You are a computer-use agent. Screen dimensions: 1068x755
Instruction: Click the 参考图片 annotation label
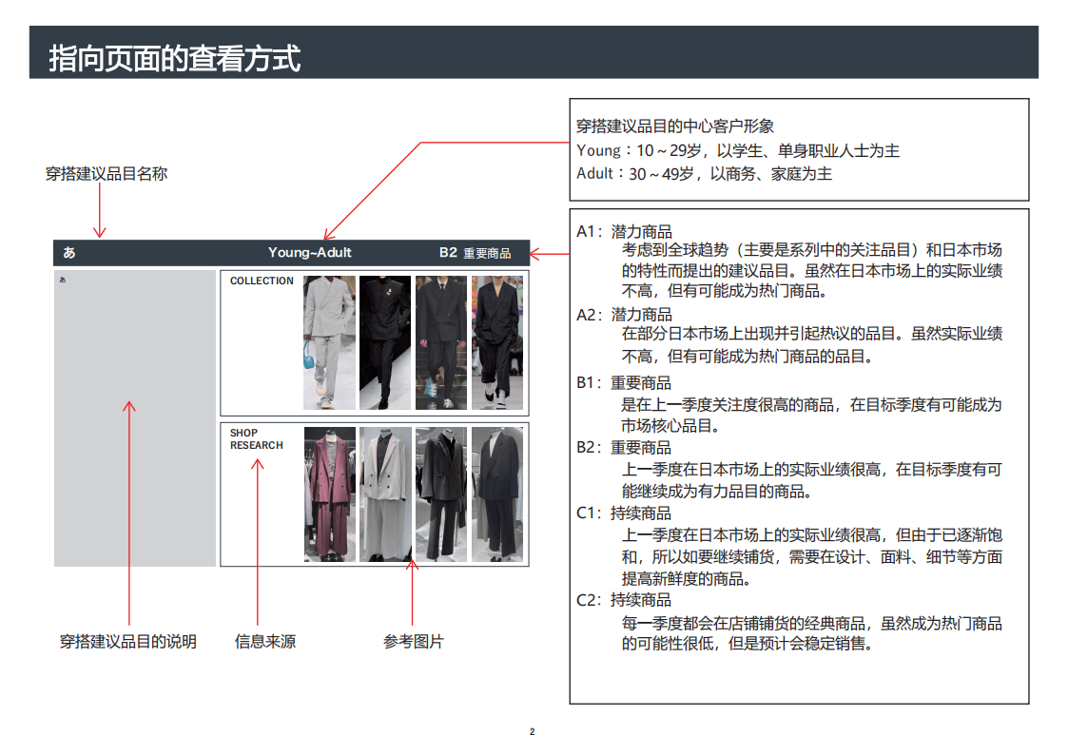point(414,642)
